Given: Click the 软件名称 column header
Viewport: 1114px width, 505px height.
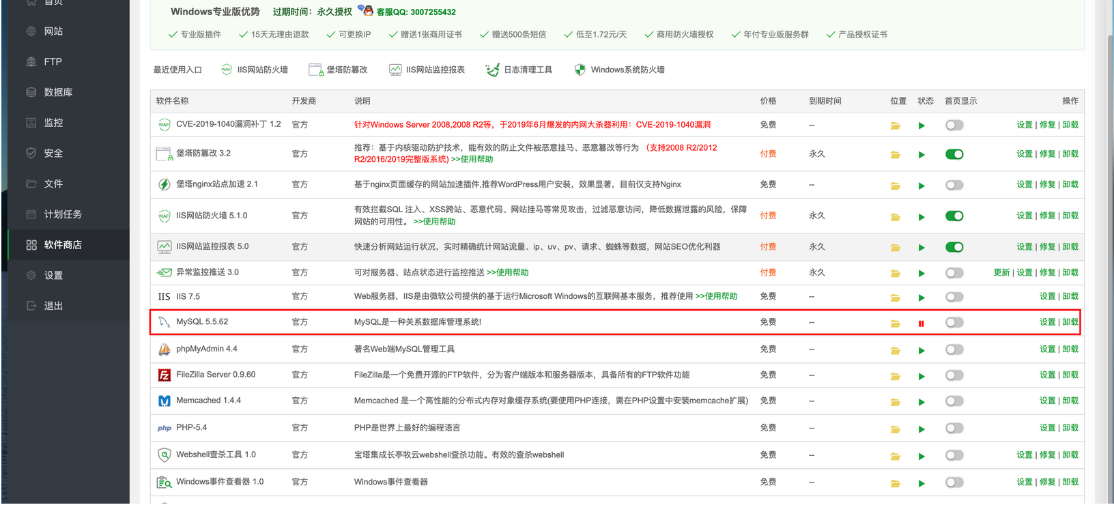Looking at the screenshot, I should [x=172, y=101].
